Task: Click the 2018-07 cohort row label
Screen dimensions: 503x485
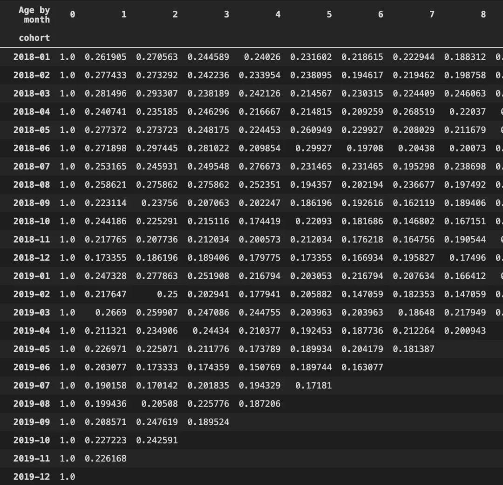Action: (32, 166)
